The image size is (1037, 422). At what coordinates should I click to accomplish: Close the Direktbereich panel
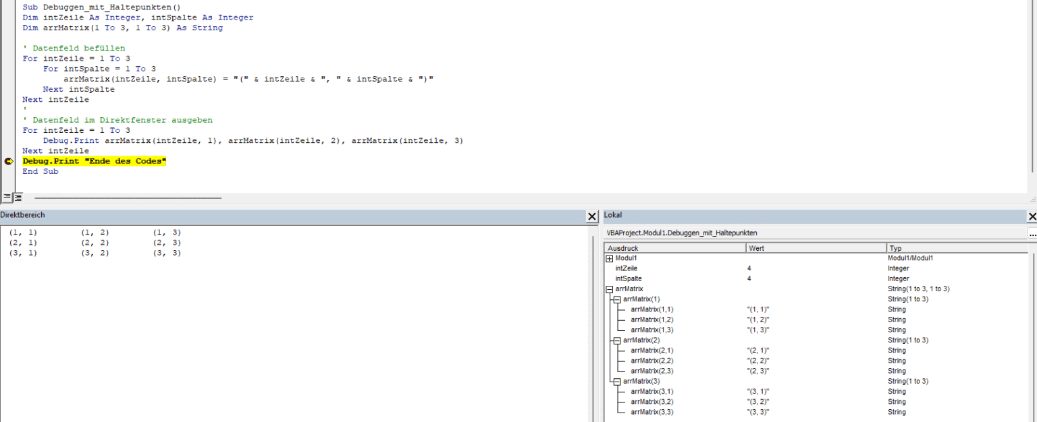pos(592,216)
